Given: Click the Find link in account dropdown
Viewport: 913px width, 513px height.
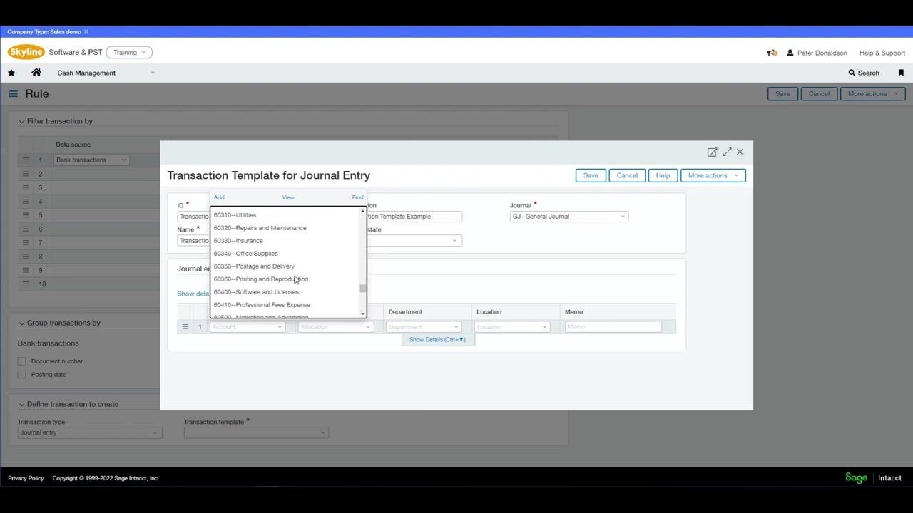Looking at the screenshot, I should [357, 197].
